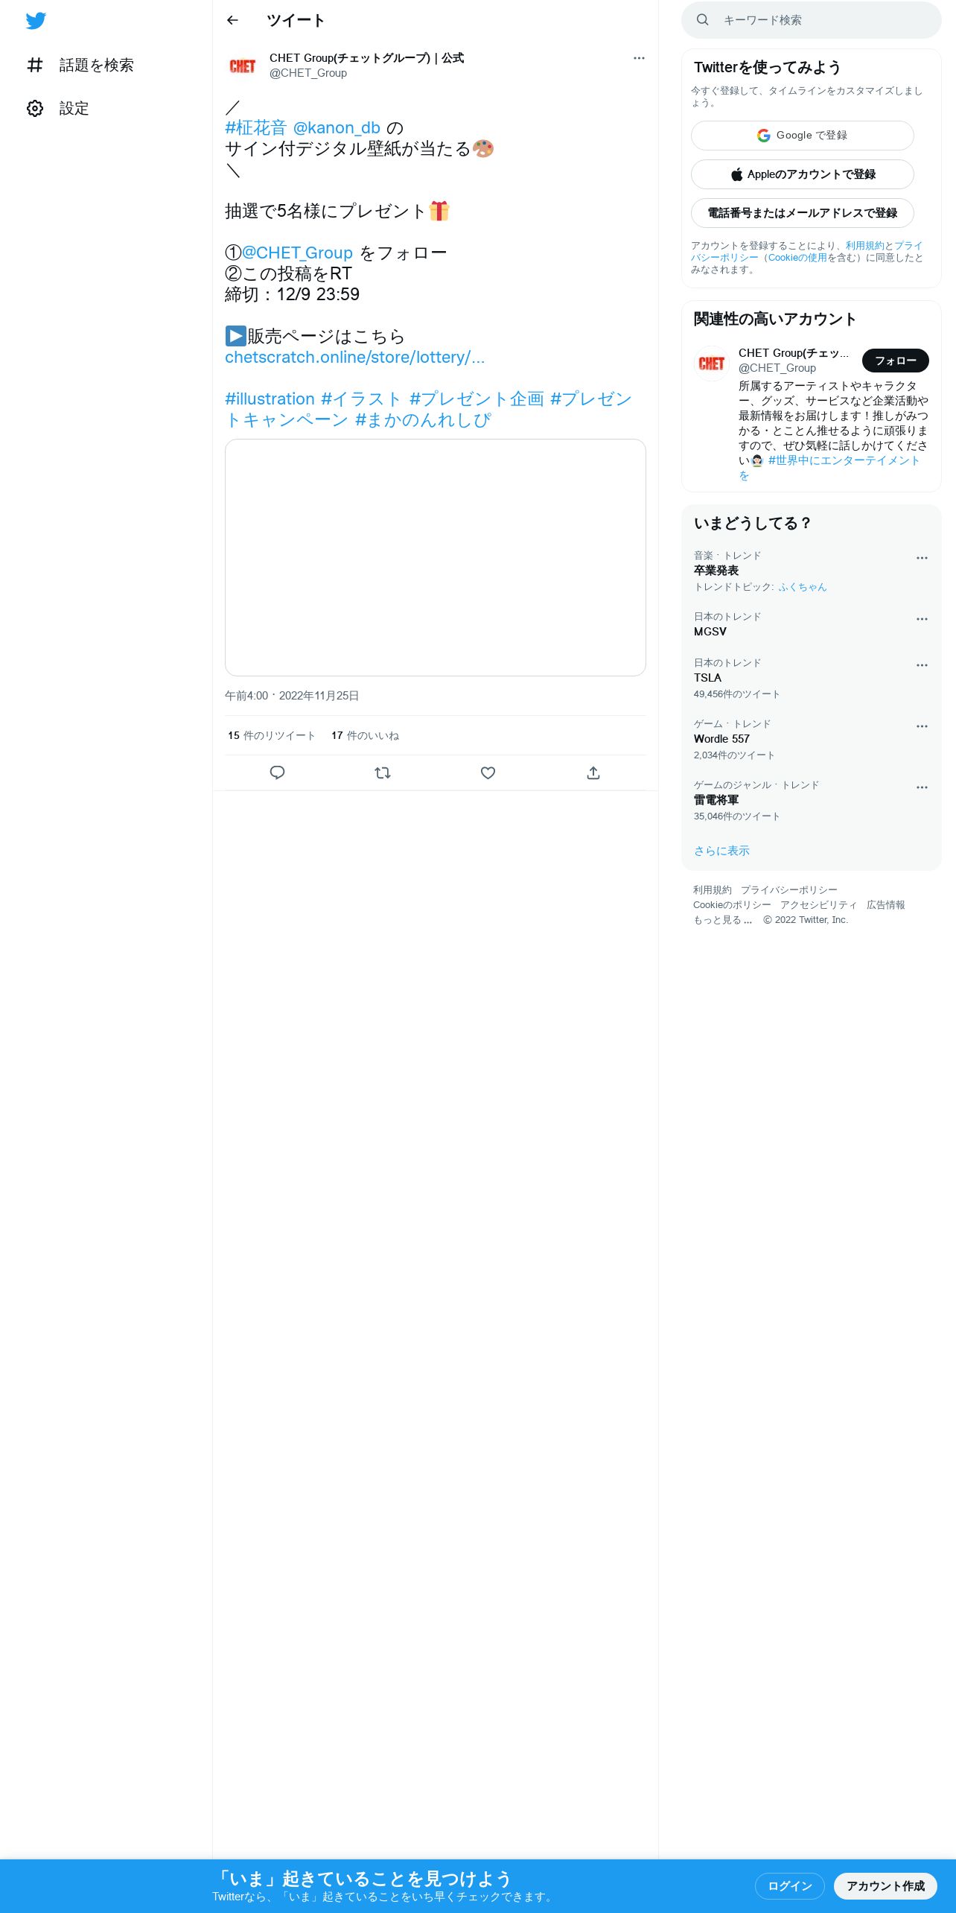
Task: Click the フォロー button for CHET Group
Action: (896, 361)
